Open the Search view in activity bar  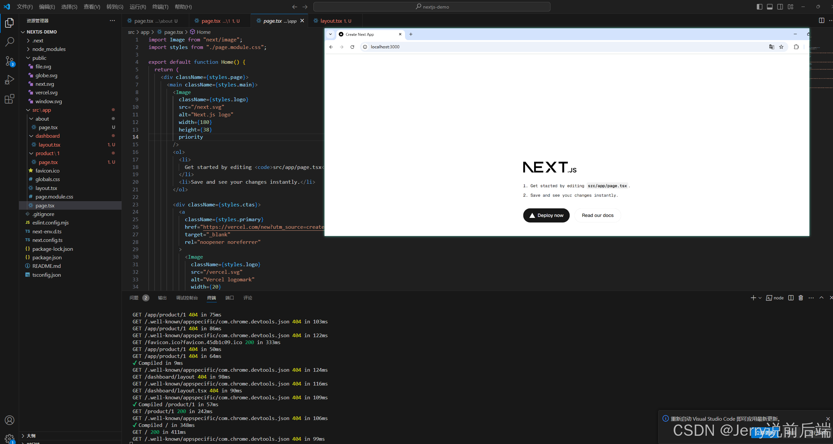click(10, 42)
